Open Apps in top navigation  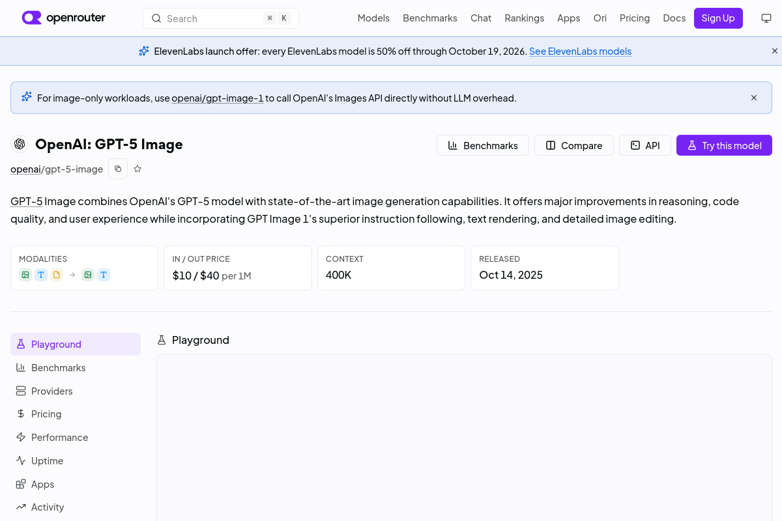coord(569,18)
